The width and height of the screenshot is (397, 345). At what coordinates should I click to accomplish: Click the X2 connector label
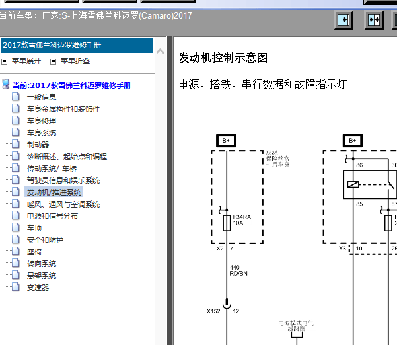pyautogui.click(x=220, y=249)
